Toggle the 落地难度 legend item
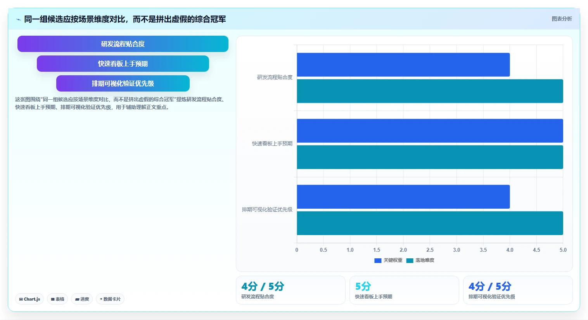588x320 pixels. [420, 260]
